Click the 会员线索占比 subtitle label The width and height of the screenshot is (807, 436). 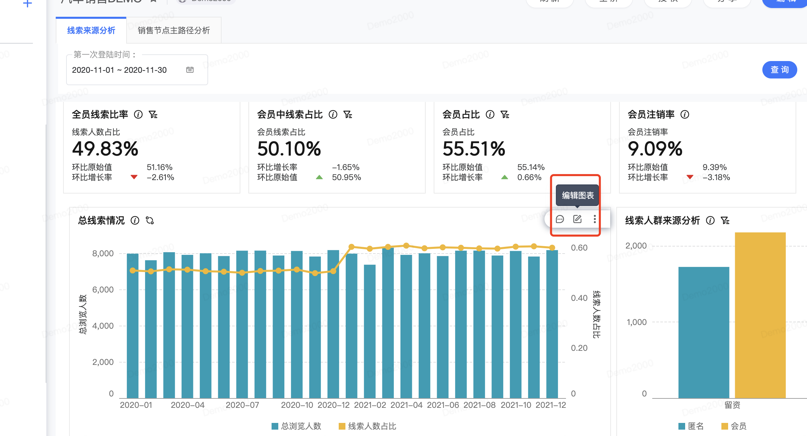pyautogui.click(x=281, y=132)
